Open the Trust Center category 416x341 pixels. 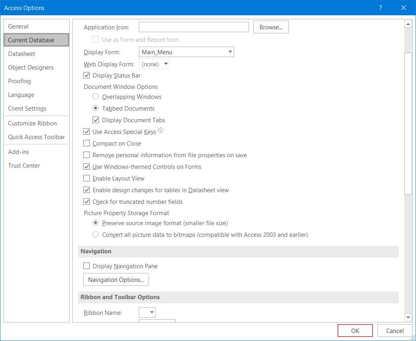(x=24, y=166)
